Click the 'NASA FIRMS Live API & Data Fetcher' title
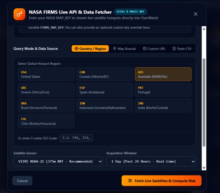The height and width of the screenshot is (193, 220). point(70,12)
